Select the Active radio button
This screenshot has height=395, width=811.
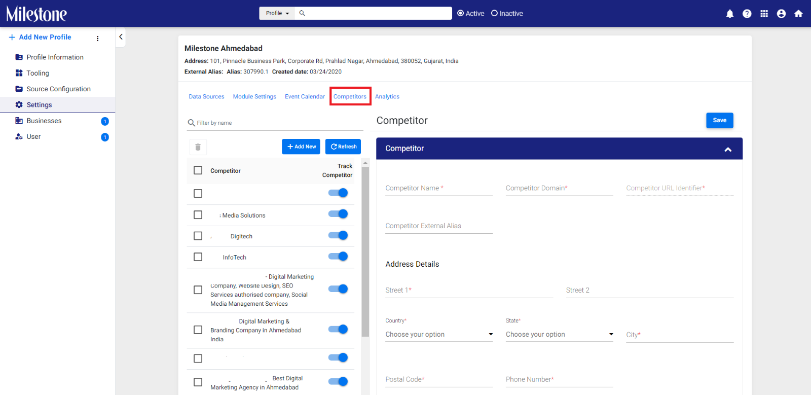click(x=461, y=13)
